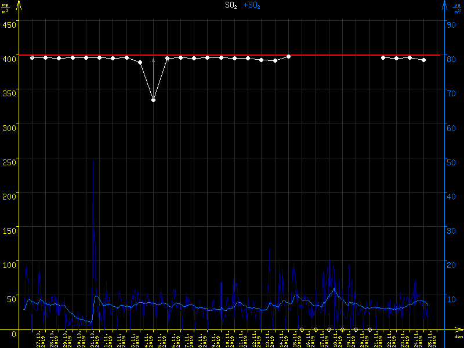Click the yellow mg/m3 unit label
Viewport: 464px width, 348px height.
tap(6, 7)
